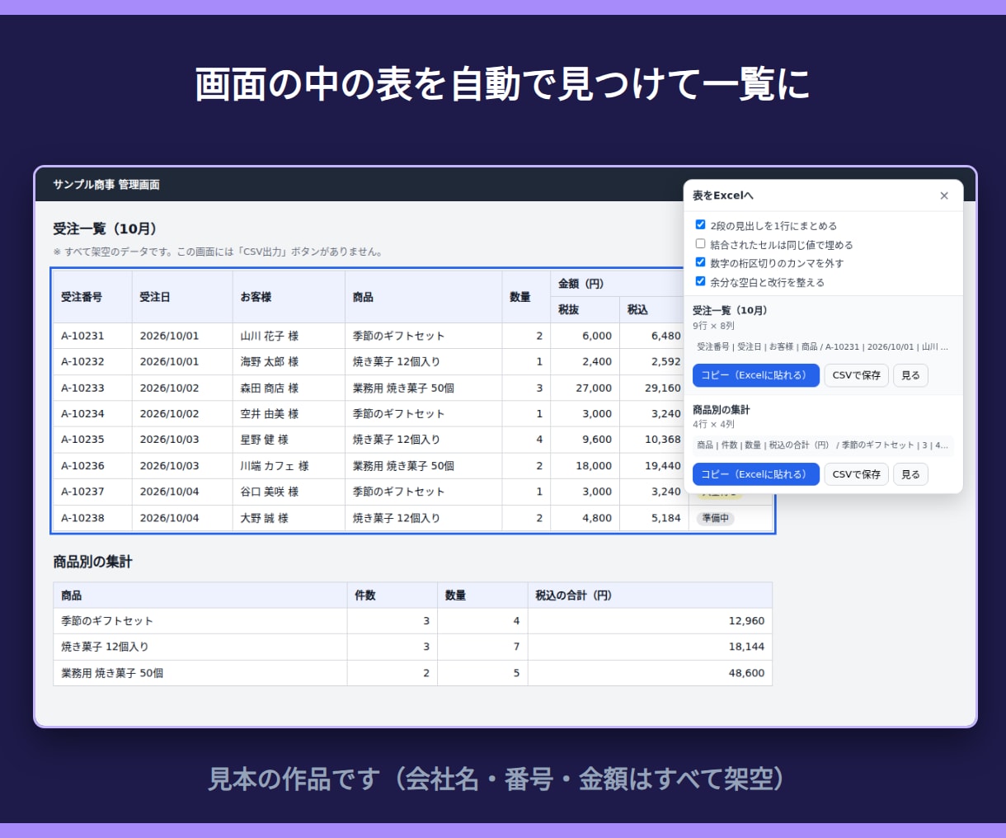Click the お客様 column header
Image resolution: width=1006 pixels, height=838 pixels.
point(289,297)
